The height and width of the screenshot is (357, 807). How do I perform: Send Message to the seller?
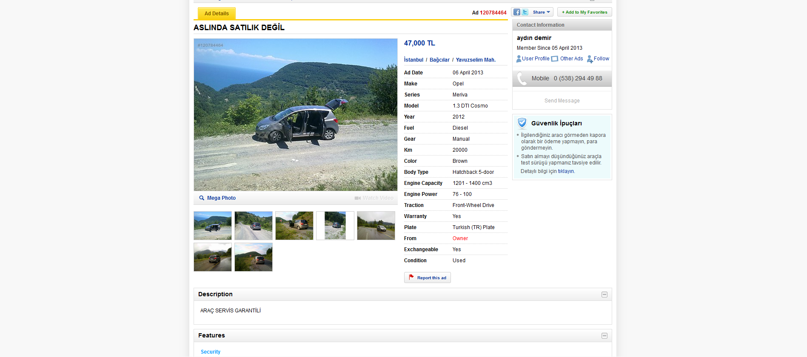tap(562, 101)
